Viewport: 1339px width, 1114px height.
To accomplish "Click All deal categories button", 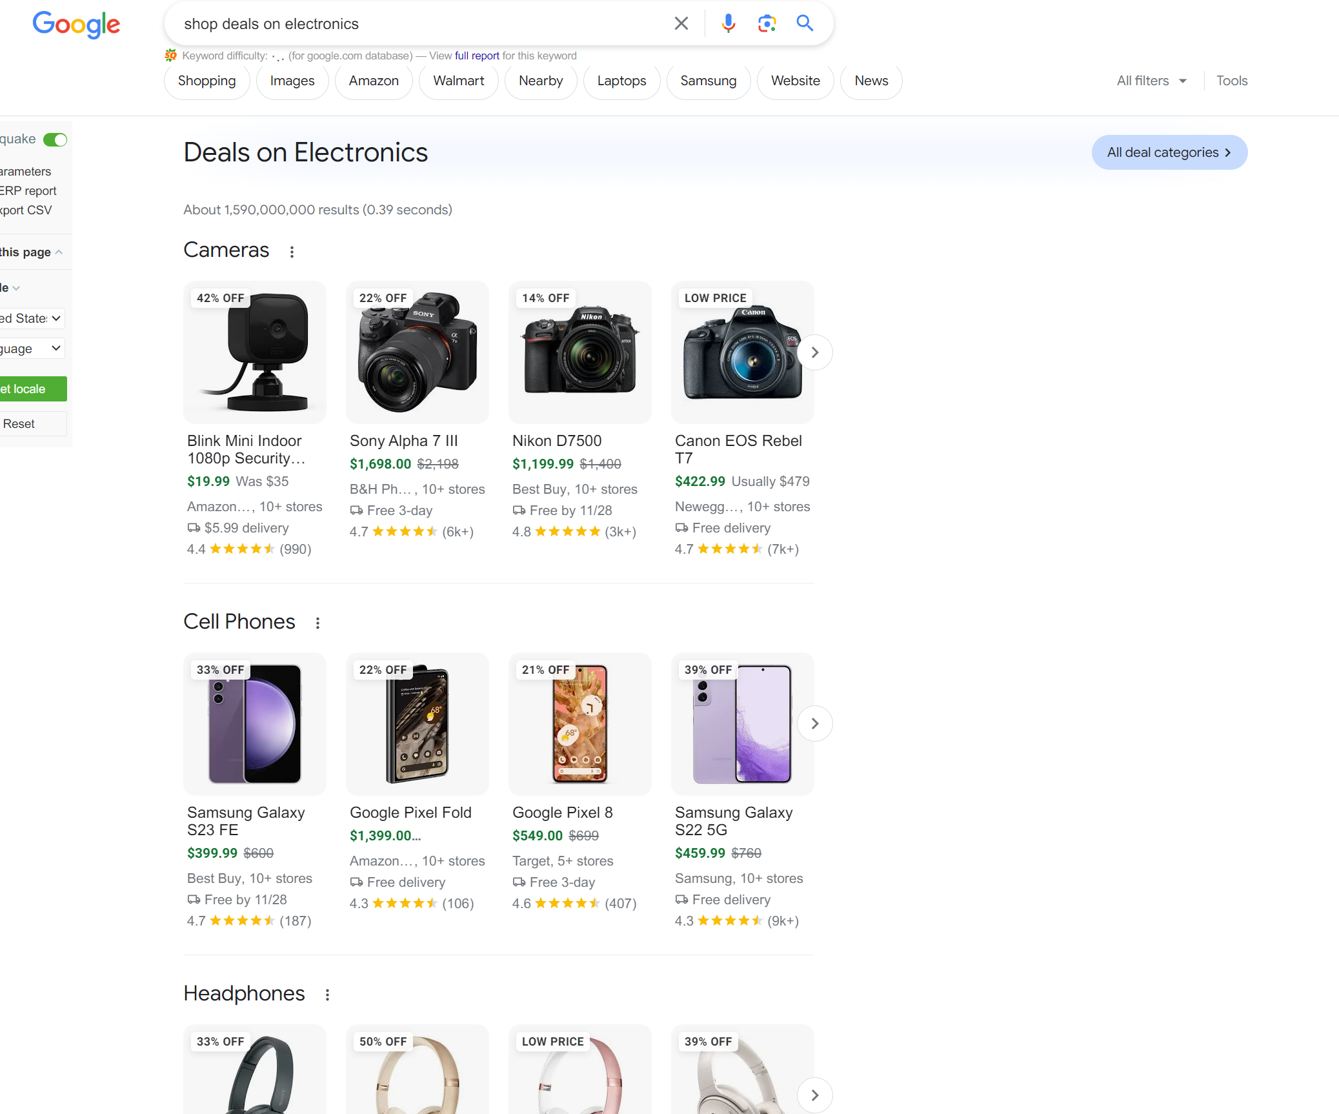I will 1169,152.
